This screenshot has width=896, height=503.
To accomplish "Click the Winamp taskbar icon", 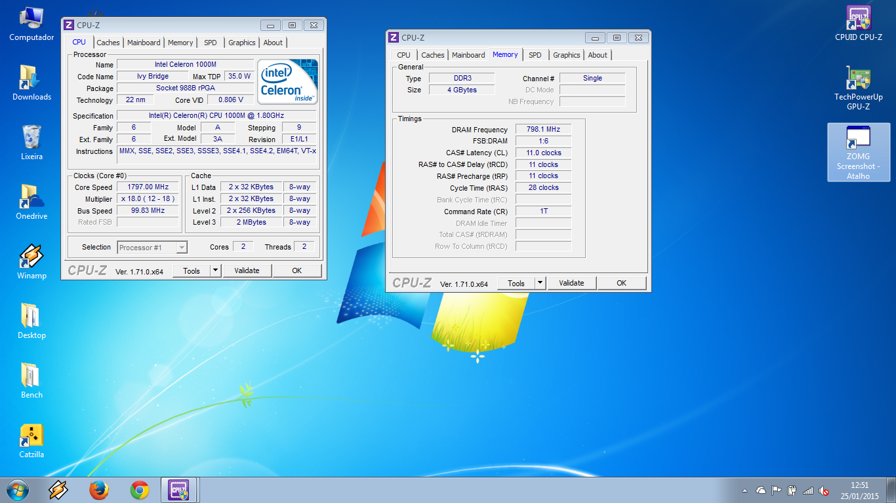I will pyautogui.click(x=58, y=490).
